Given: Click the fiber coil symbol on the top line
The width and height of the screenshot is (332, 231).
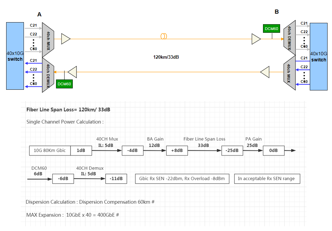Looking at the screenshot, I should click(x=164, y=36).
